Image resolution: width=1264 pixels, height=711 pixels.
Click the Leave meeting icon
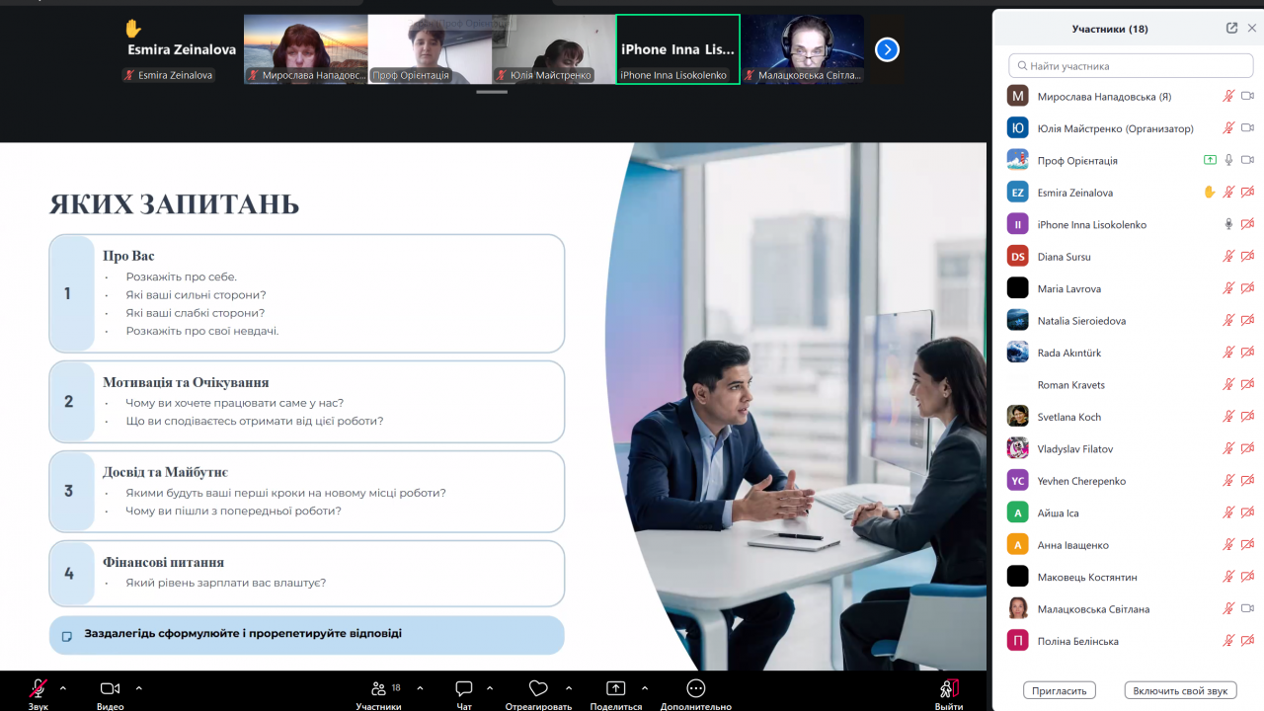click(x=949, y=688)
